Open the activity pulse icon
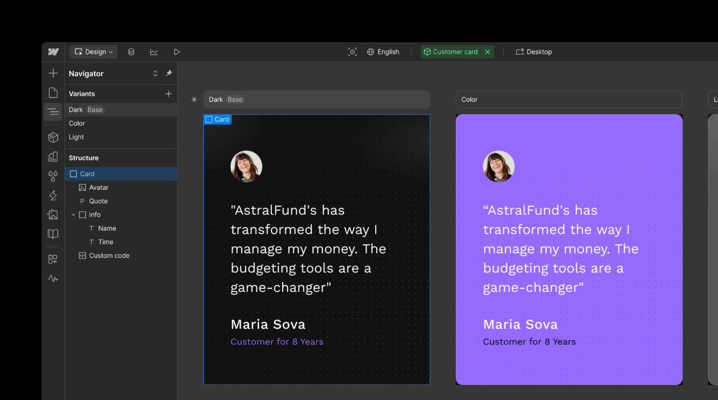The height and width of the screenshot is (400, 718). point(53,279)
